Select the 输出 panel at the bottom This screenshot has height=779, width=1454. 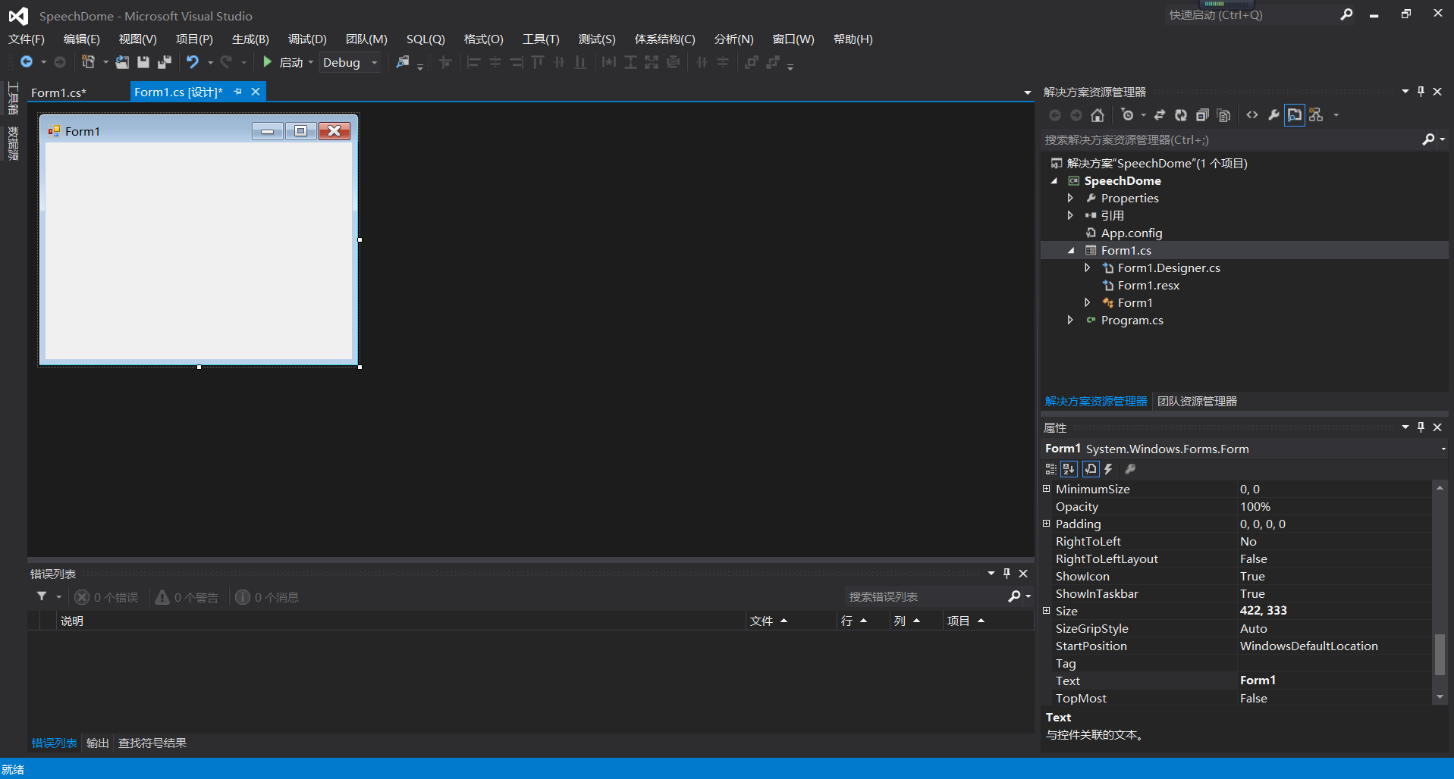coord(96,743)
